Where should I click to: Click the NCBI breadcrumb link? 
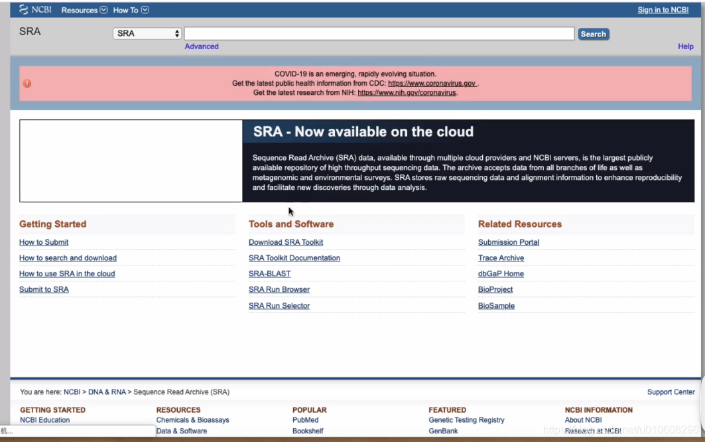pyautogui.click(x=72, y=392)
